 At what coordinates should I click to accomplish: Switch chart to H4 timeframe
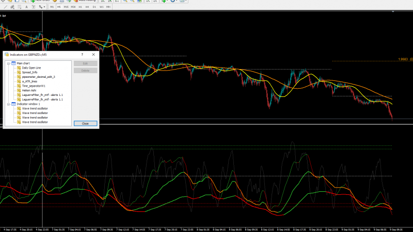tap(87, 7)
